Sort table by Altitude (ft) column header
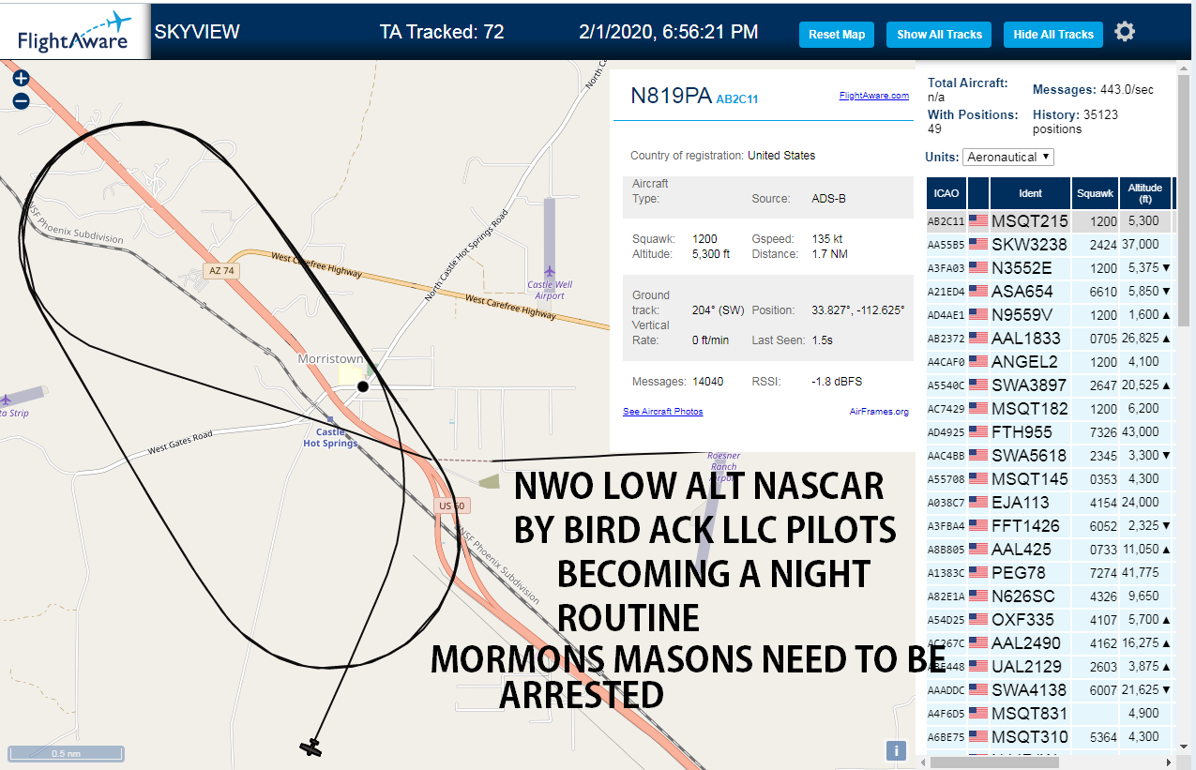The width and height of the screenshot is (1196, 770). [x=1145, y=193]
